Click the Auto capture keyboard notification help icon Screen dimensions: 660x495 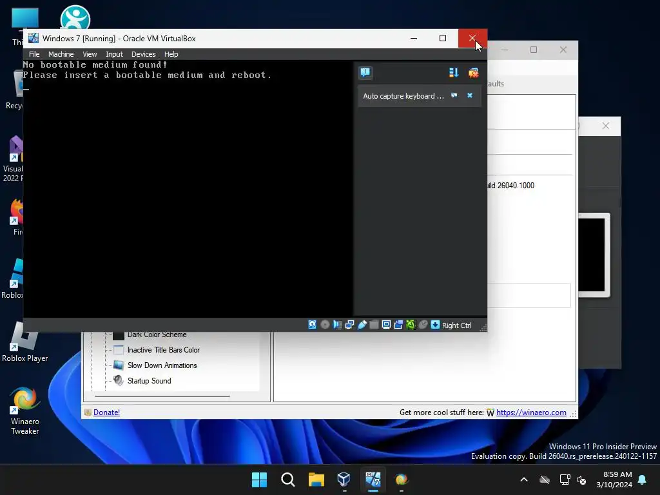454,95
